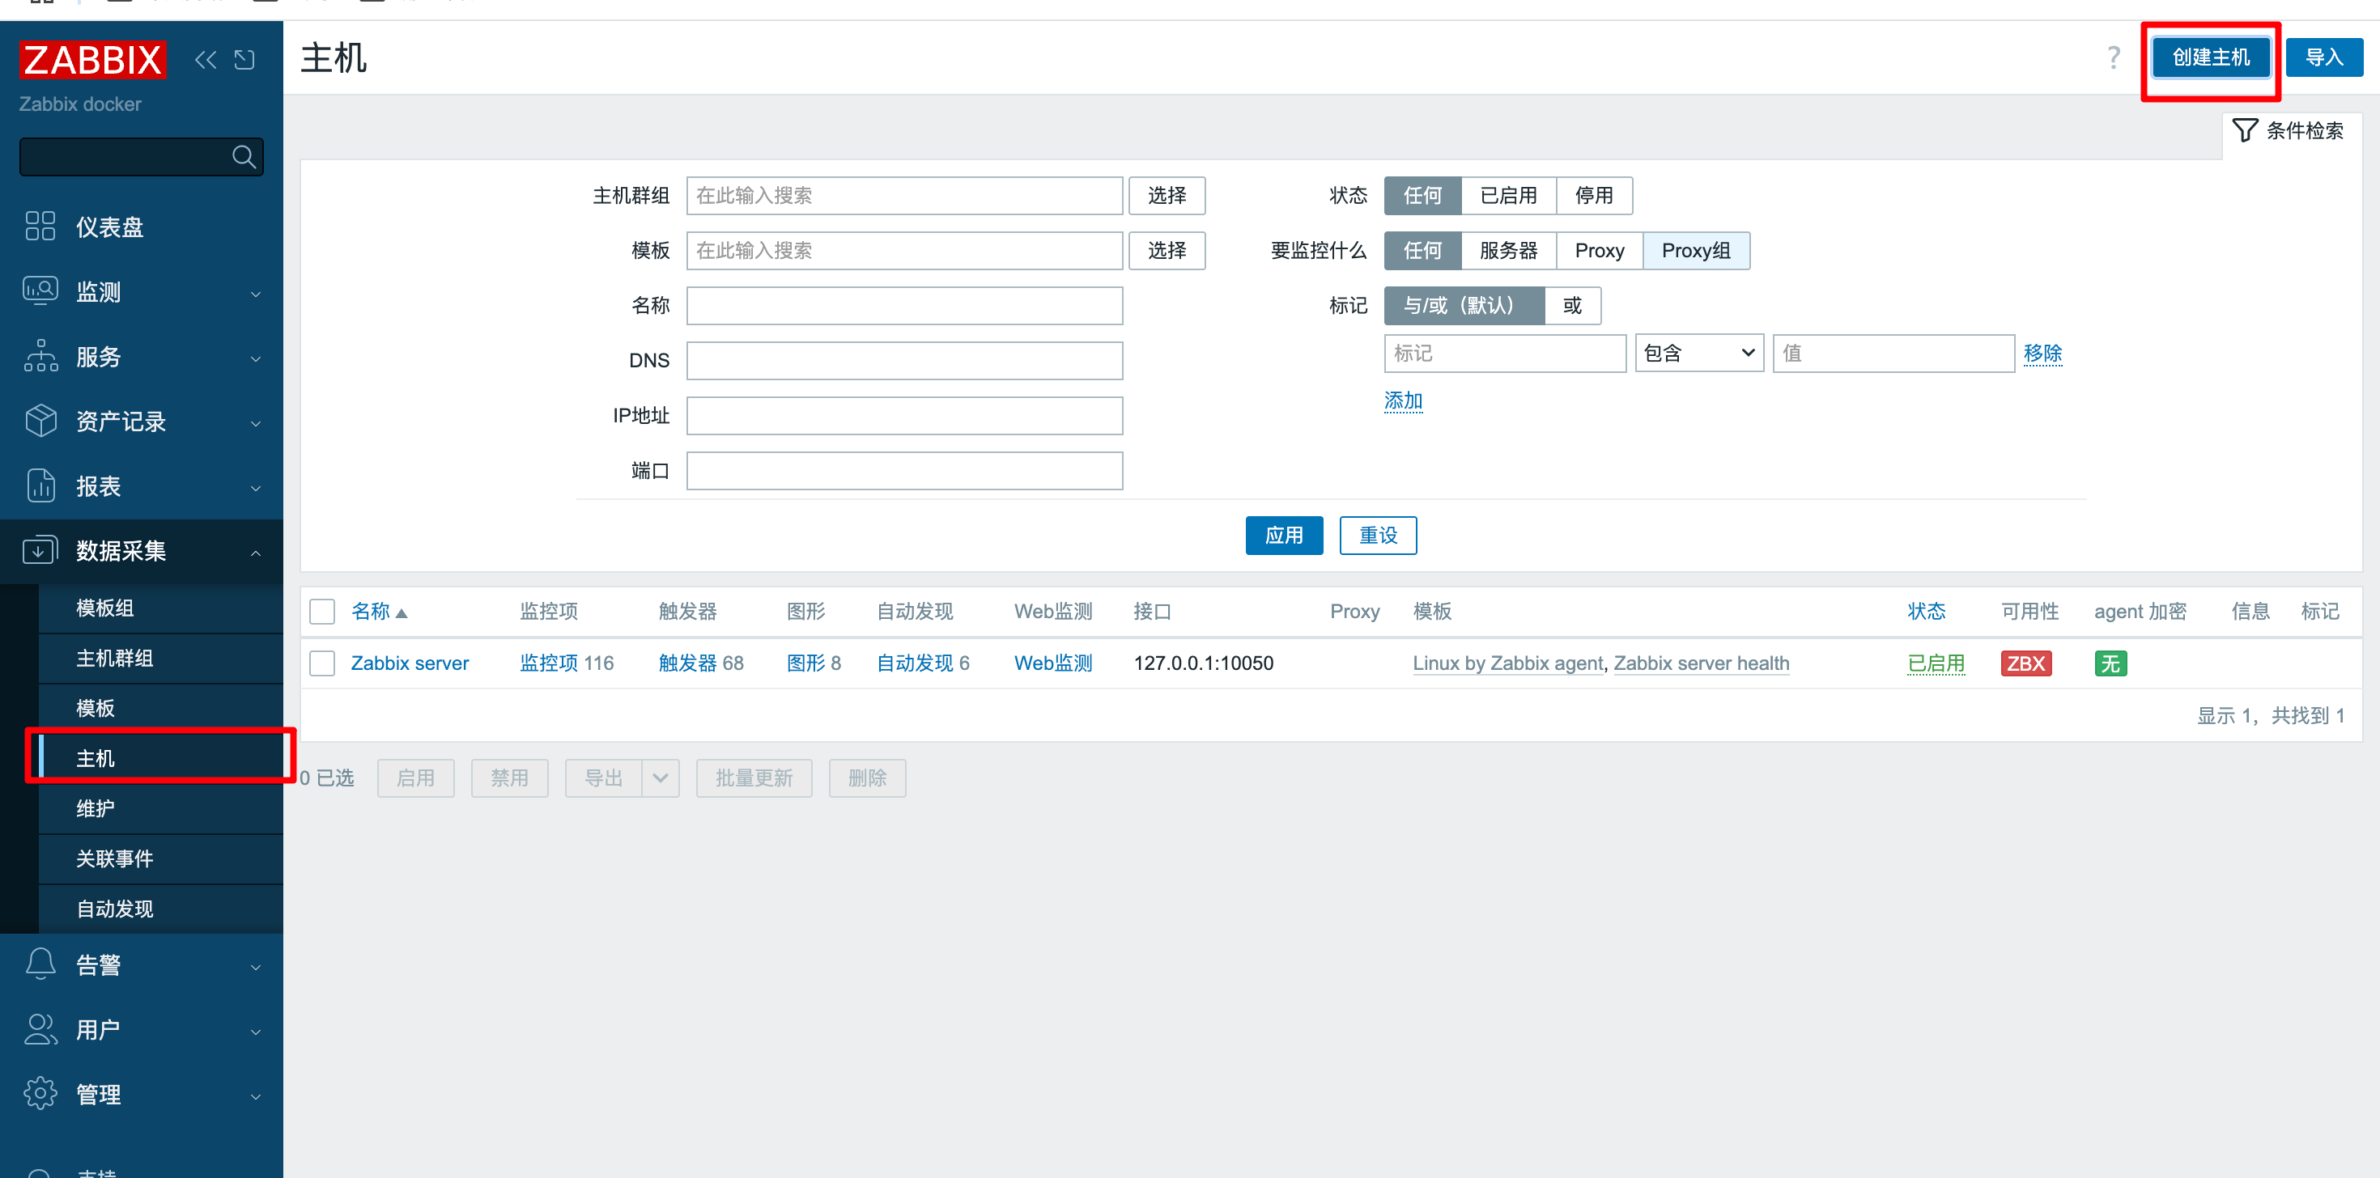Click 选择 button next to 模板
The image size is (2380, 1178).
[1166, 250]
